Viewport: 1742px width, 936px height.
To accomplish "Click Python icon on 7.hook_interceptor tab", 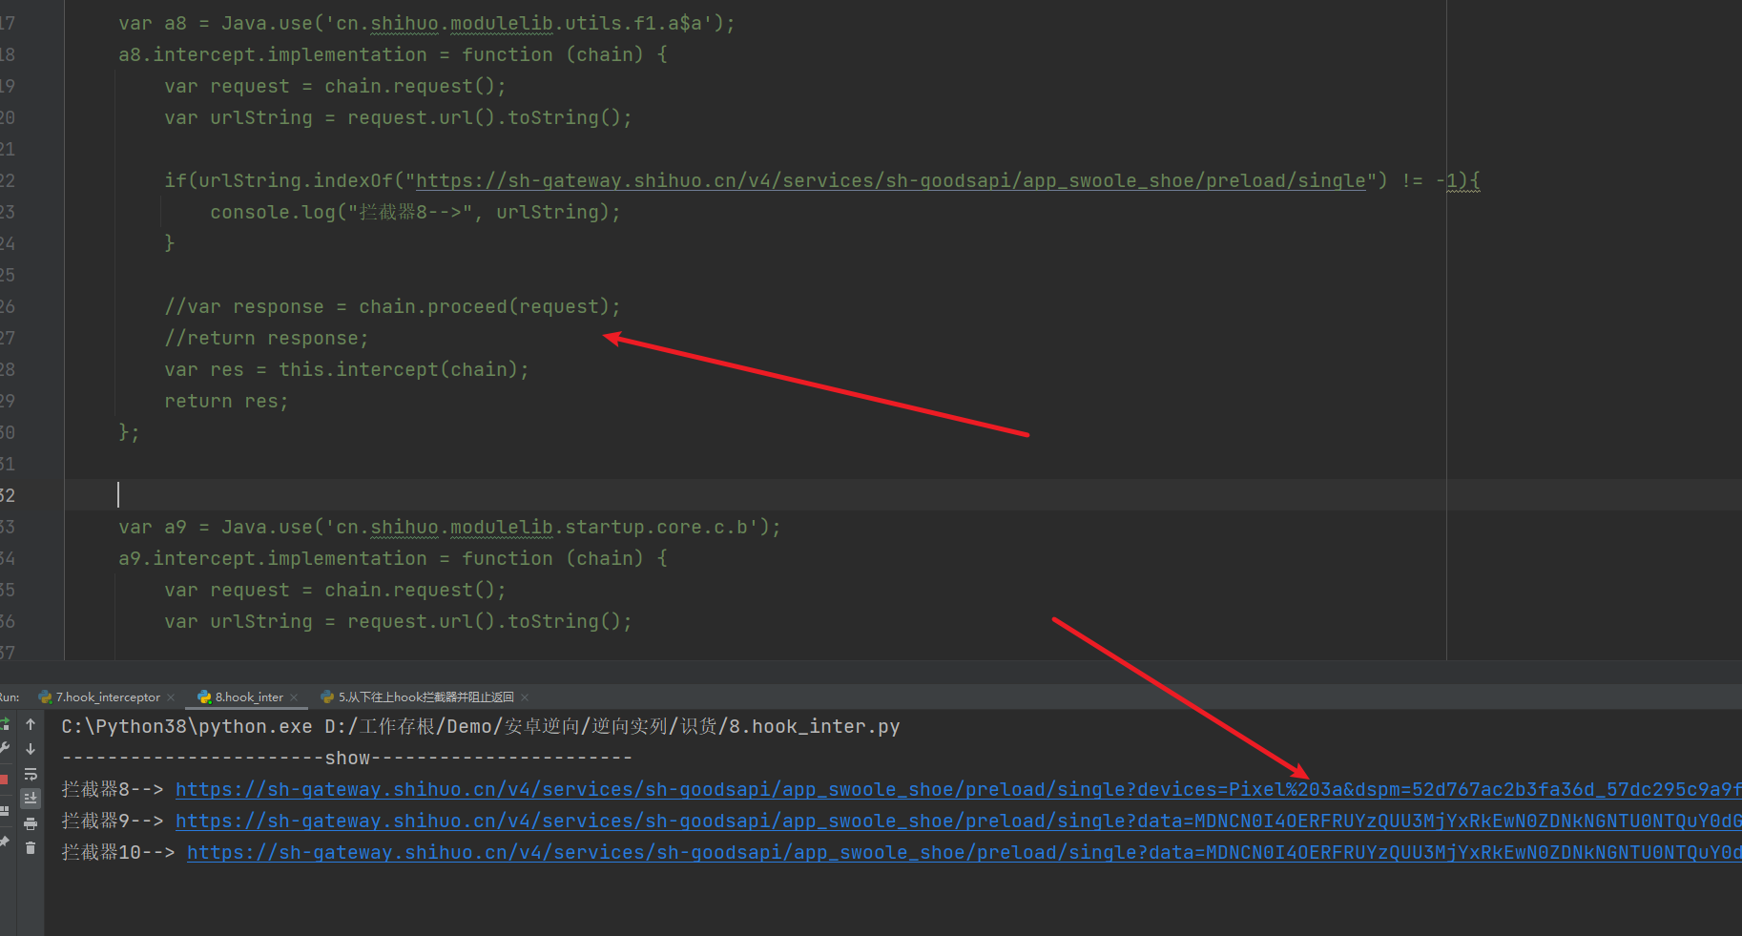I will tap(45, 697).
